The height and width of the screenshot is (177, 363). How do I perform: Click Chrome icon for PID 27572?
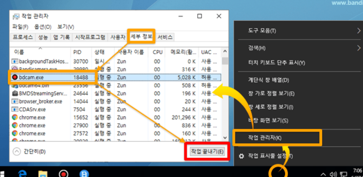(15, 134)
